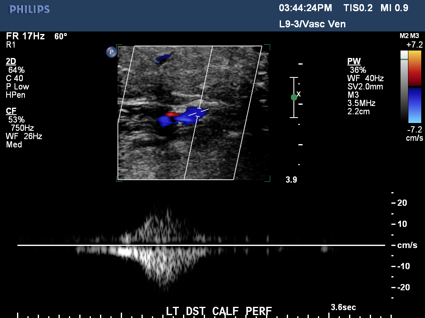Screen dimensions: 425x318
Task: Click the small blue flow spot near top of color box
Action: [x=163, y=58]
